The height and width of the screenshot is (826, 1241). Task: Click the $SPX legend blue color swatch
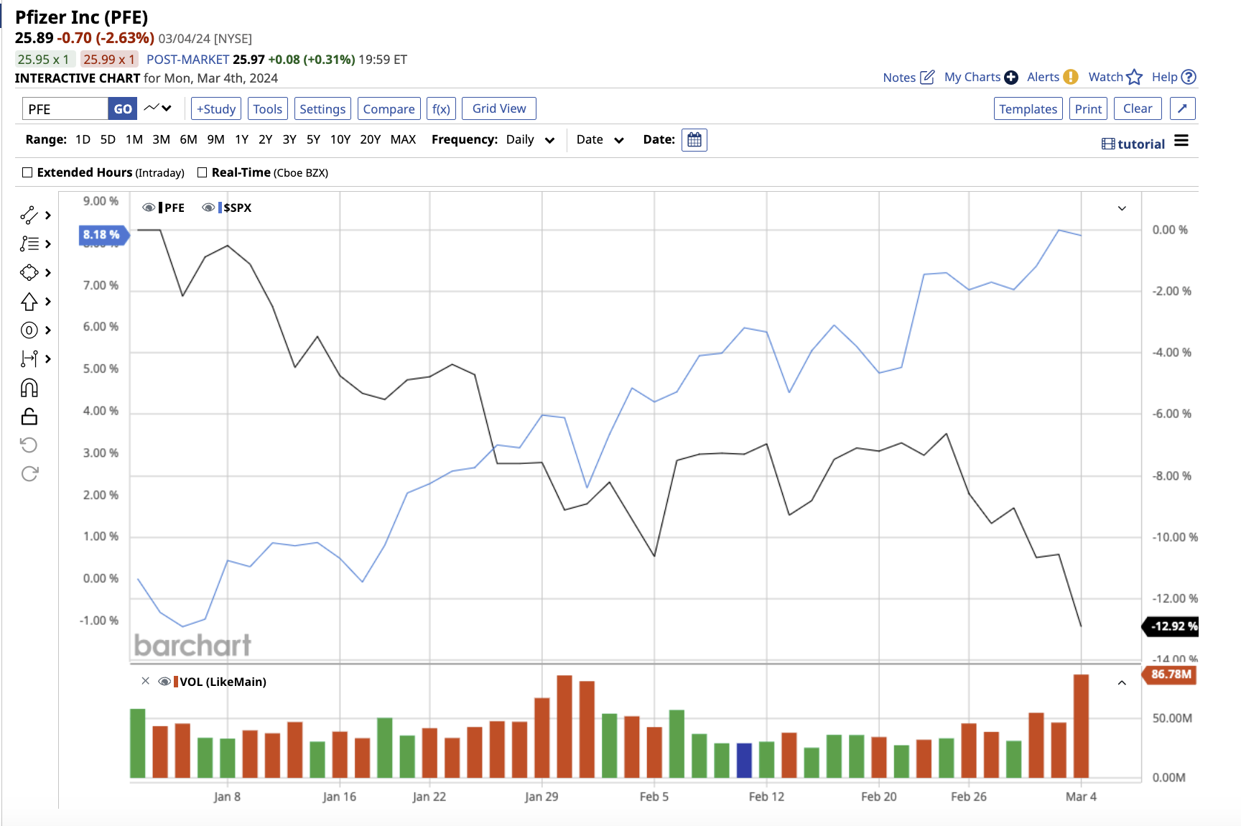220,208
